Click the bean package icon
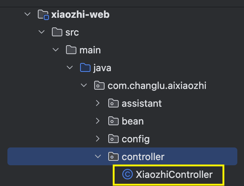Viewport: 244px width, 186px height. [x=113, y=121]
